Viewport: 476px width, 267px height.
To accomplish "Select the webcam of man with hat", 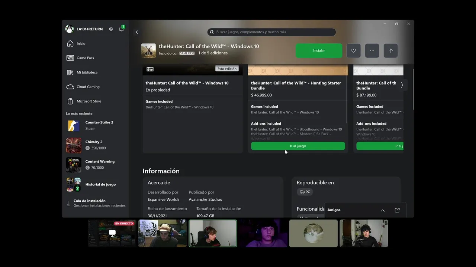I will (163, 233).
